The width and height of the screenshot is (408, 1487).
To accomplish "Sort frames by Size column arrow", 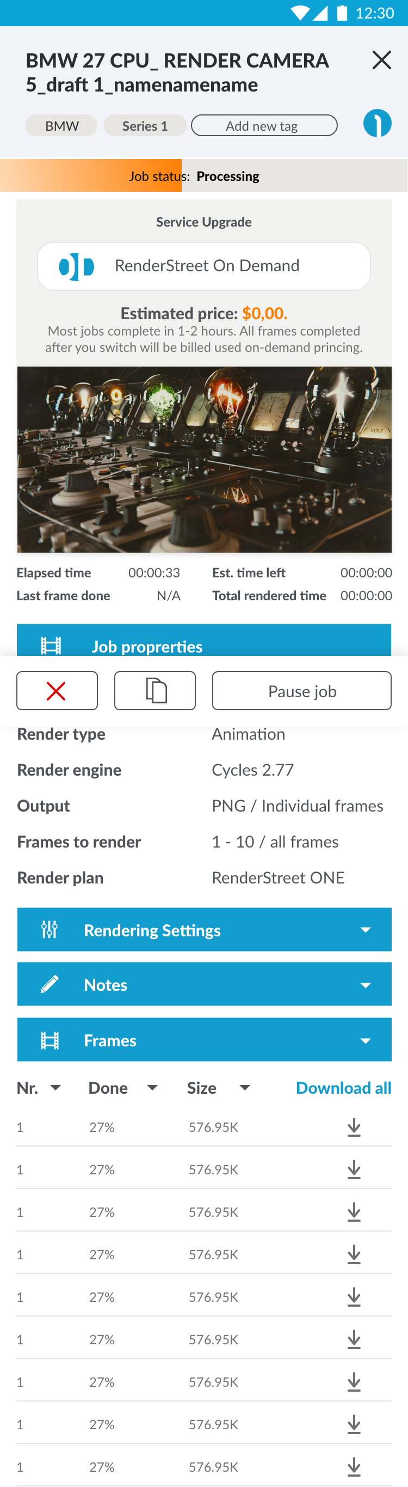I will coord(245,1088).
